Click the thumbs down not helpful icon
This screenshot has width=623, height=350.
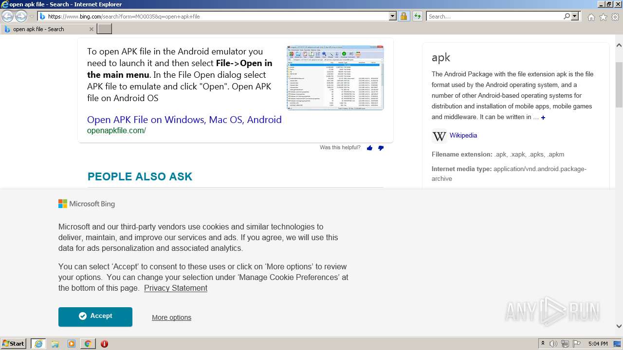click(x=381, y=148)
